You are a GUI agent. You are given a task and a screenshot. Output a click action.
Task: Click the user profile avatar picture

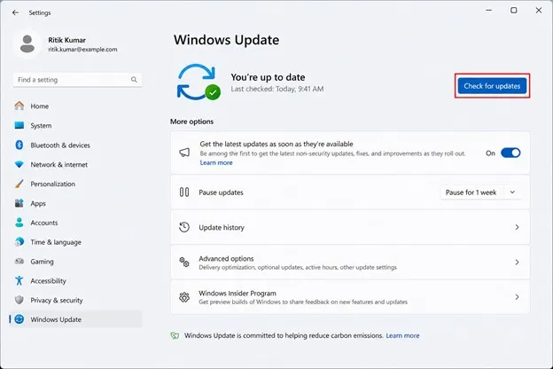click(27, 44)
